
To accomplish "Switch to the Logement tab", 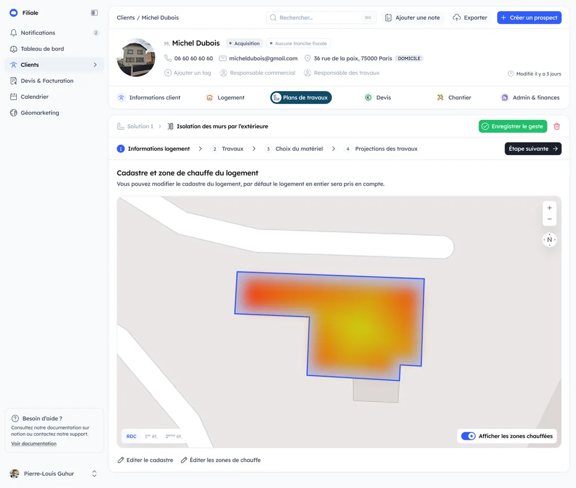I will [x=225, y=98].
